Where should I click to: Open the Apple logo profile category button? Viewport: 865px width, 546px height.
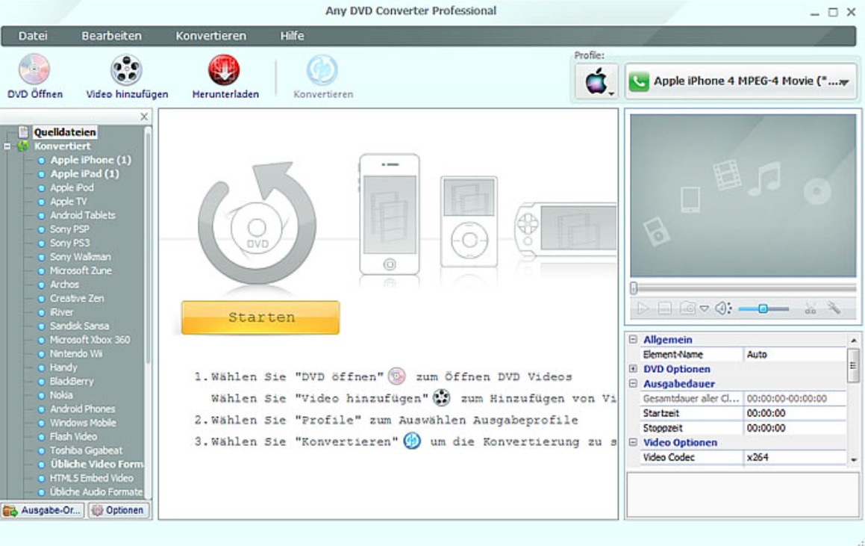(x=596, y=81)
